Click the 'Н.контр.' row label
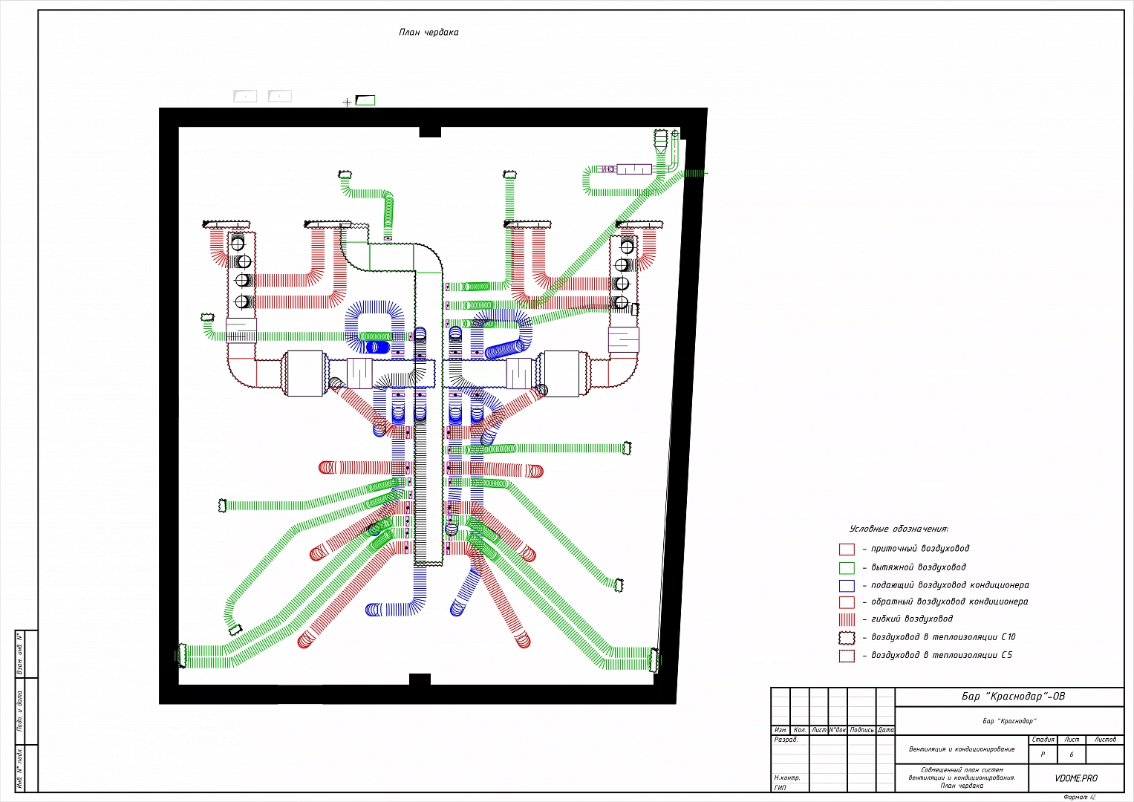This screenshot has height=802, width=1134. pyautogui.click(x=787, y=778)
